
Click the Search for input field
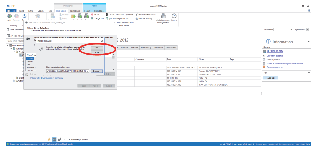tap(282, 30)
